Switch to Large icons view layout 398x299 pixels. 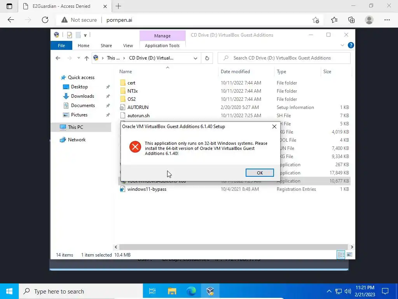tap(349, 255)
